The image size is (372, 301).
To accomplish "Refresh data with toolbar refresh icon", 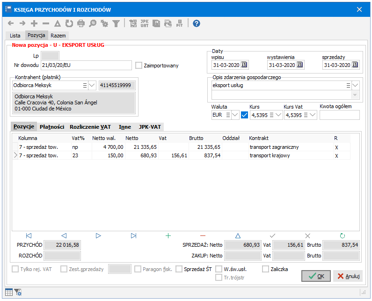I will (69, 23).
